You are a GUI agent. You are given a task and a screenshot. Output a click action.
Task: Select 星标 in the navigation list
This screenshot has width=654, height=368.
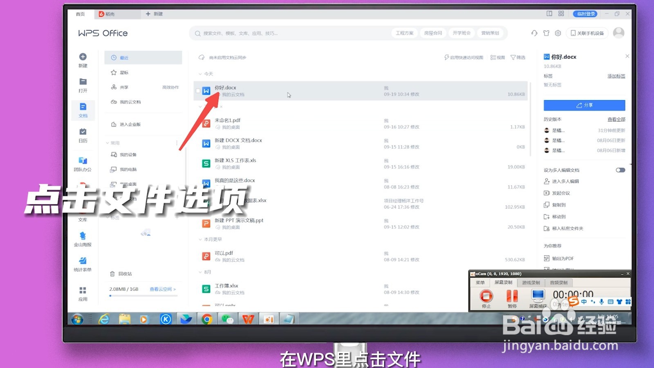143,72
